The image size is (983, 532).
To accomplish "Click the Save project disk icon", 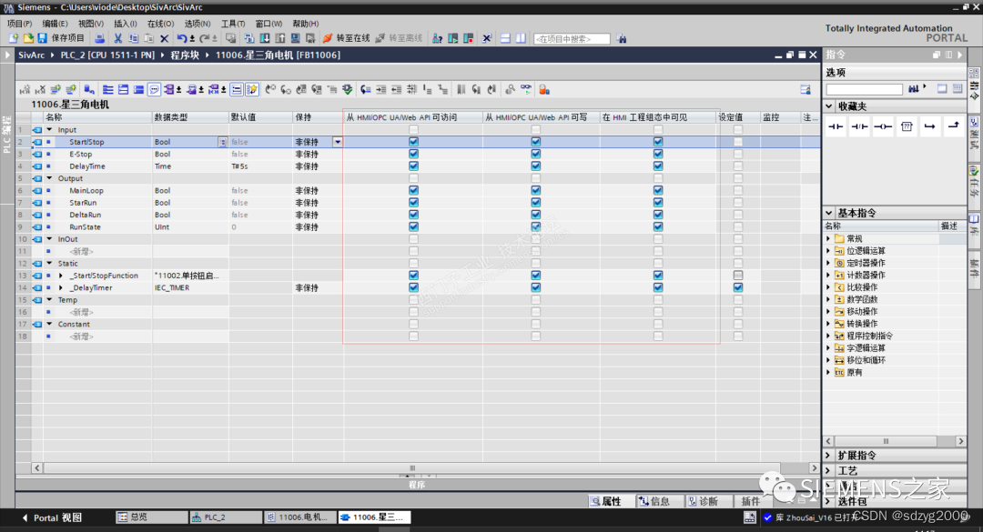I will click(x=42, y=38).
